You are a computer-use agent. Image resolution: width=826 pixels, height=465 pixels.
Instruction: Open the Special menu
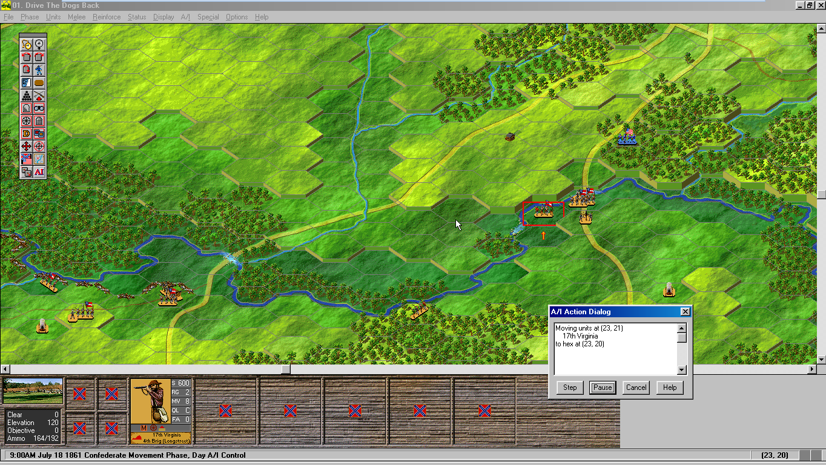tap(208, 17)
